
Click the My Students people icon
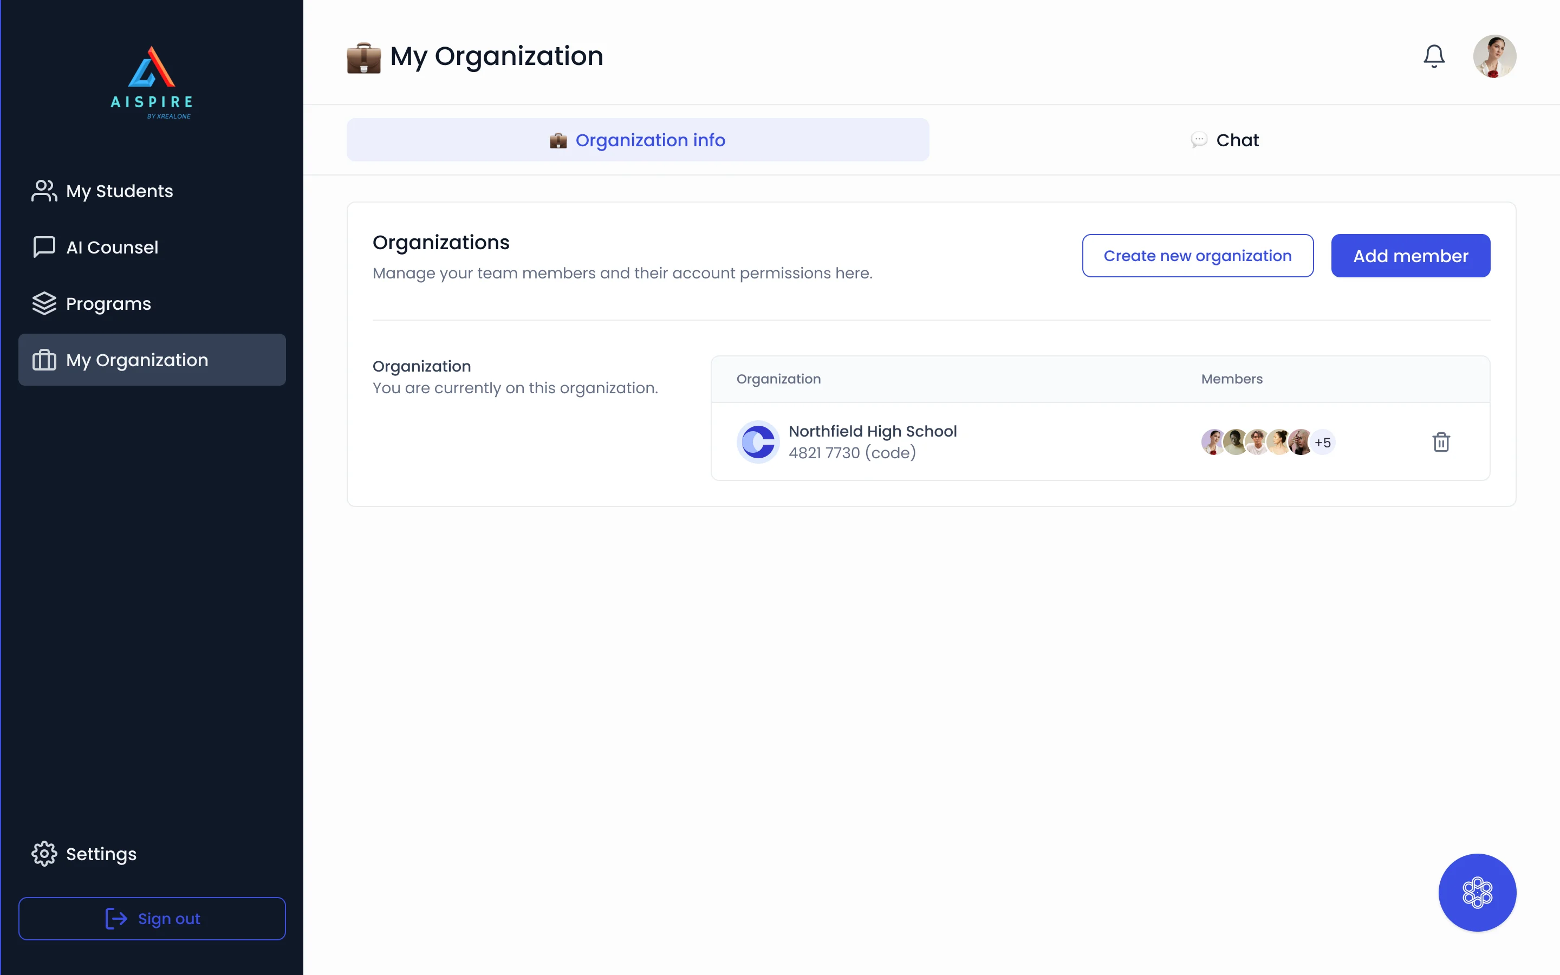tap(44, 191)
